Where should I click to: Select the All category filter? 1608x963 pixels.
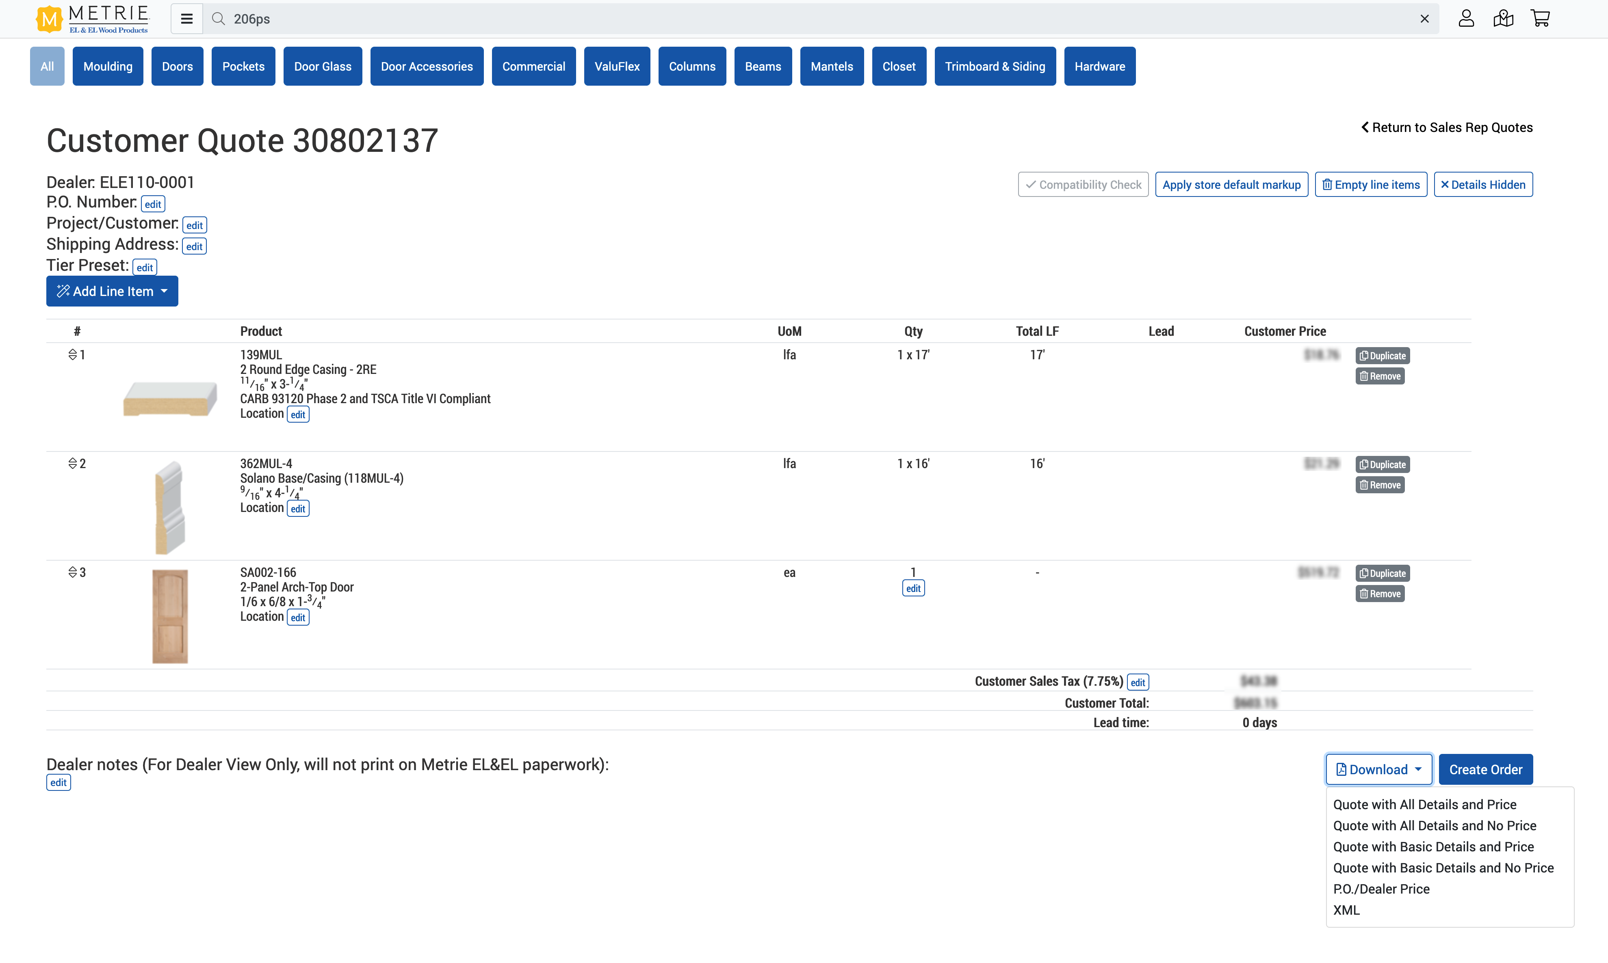[x=47, y=66]
